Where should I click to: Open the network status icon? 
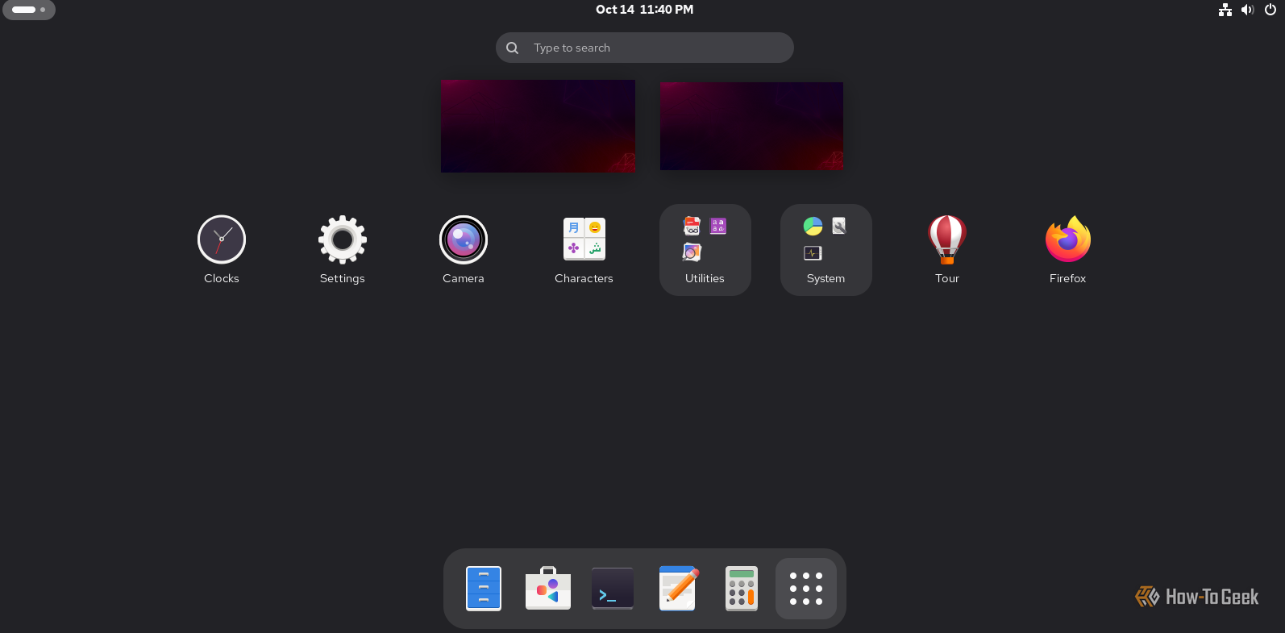pyautogui.click(x=1225, y=10)
